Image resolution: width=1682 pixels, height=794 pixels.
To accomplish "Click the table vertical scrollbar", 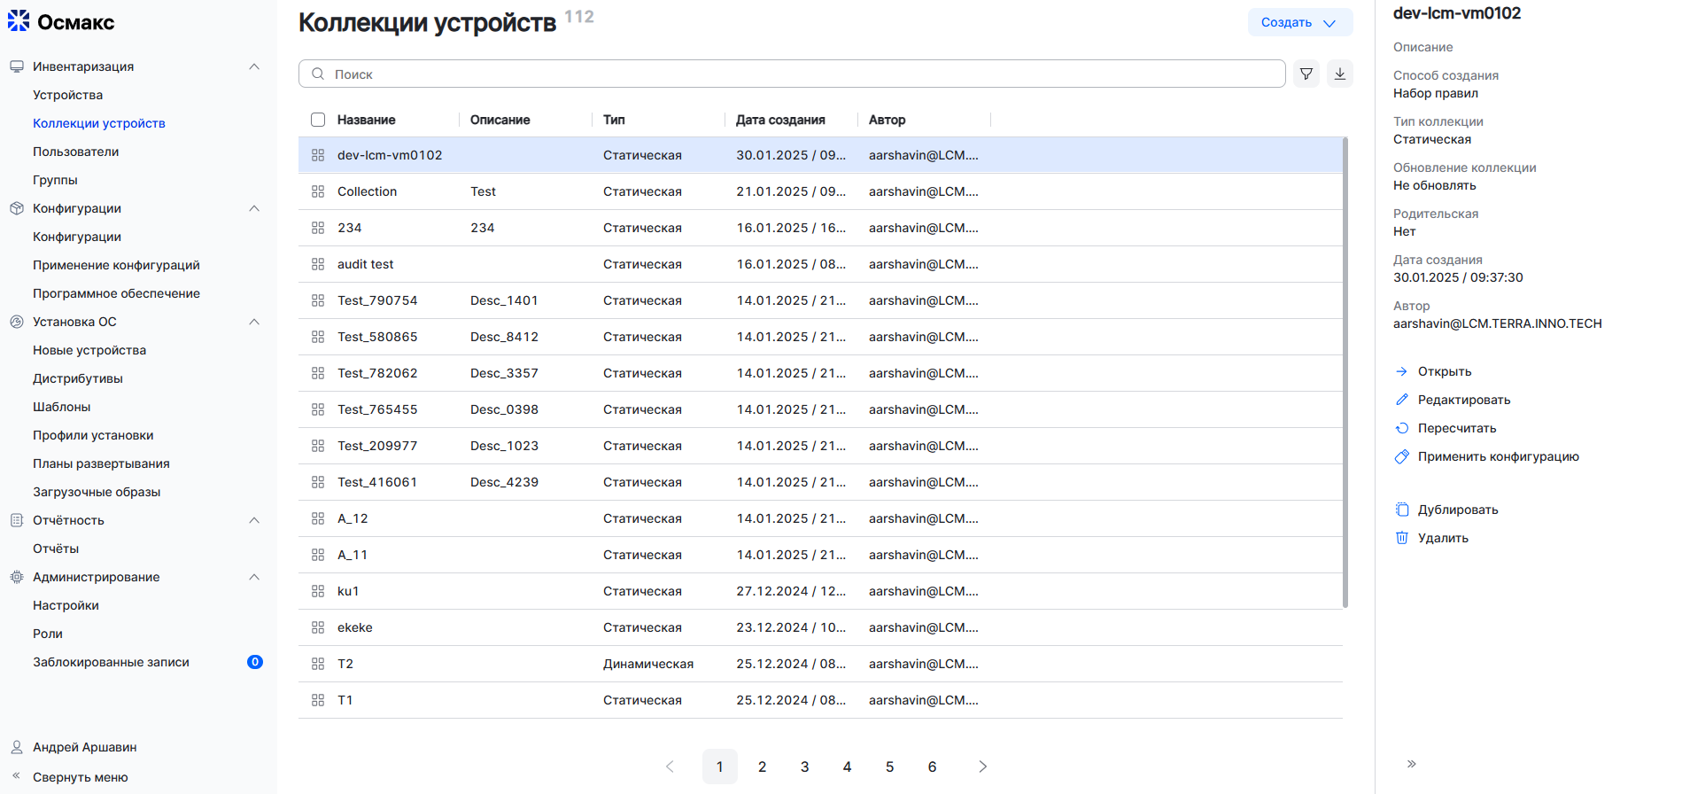I will [1345, 372].
